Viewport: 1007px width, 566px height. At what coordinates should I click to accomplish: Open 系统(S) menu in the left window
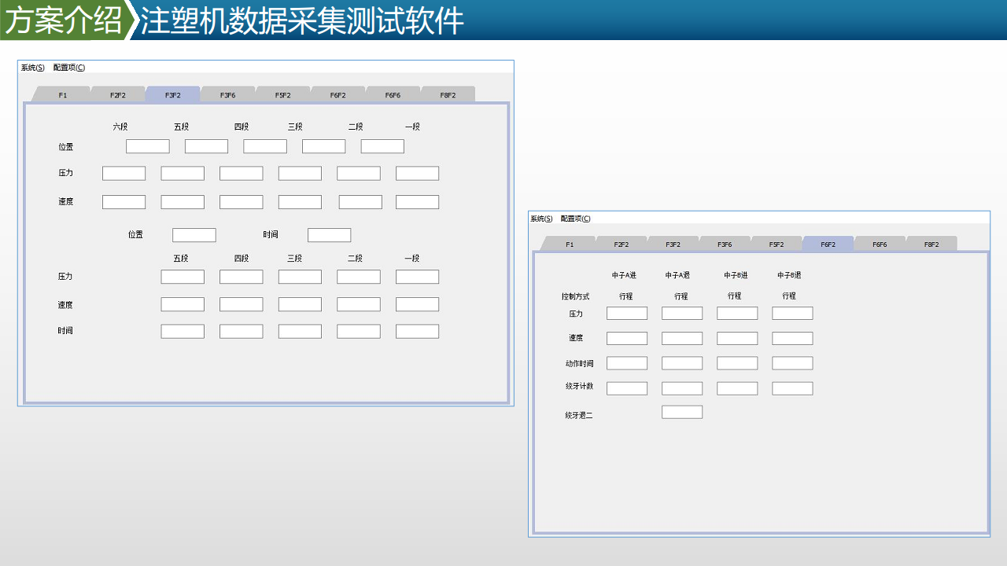coord(32,68)
